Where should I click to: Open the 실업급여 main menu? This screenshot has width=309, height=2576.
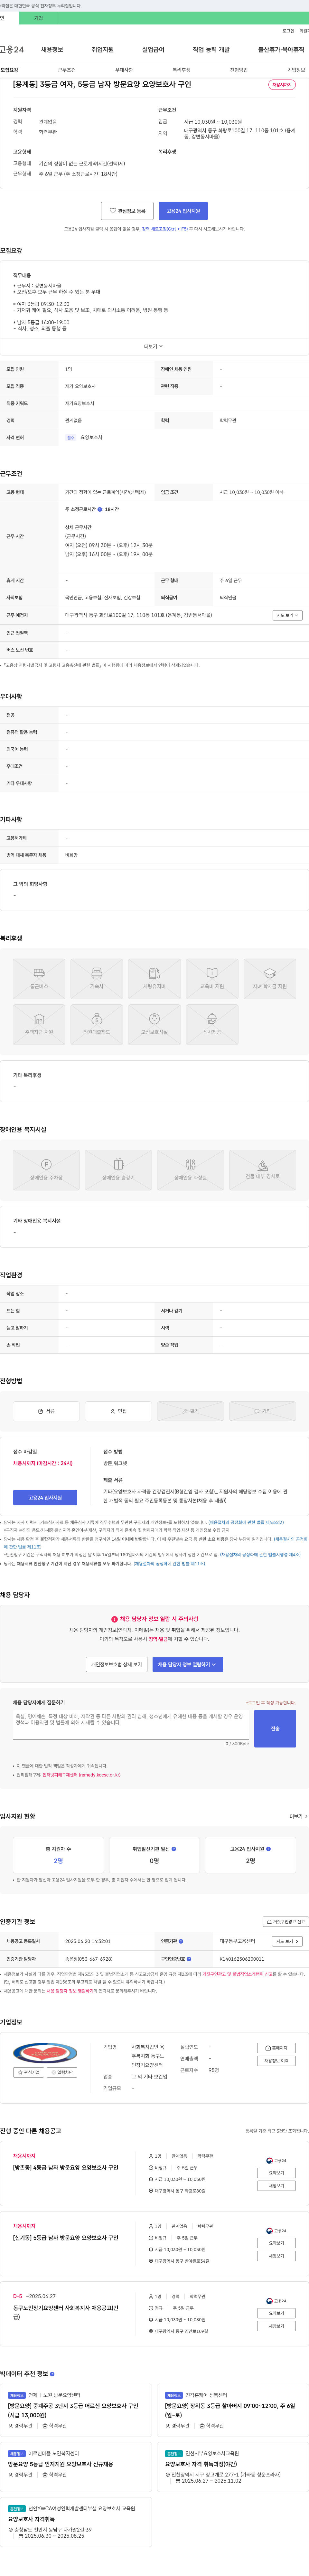point(153,49)
